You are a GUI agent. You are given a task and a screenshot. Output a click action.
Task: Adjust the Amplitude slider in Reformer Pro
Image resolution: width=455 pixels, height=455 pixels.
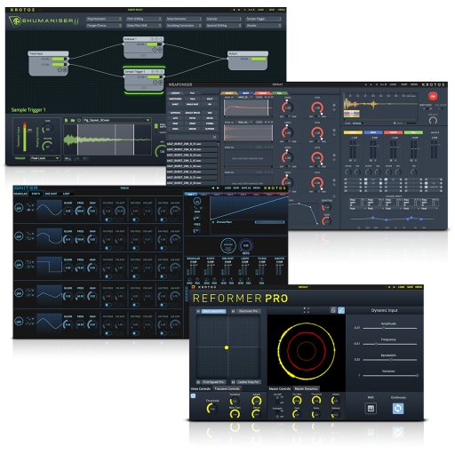(x=390, y=328)
